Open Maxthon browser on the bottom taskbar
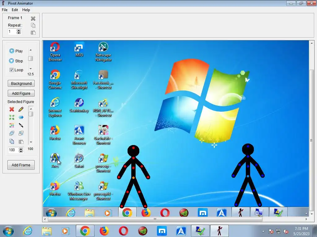 [x=162, y=231]
